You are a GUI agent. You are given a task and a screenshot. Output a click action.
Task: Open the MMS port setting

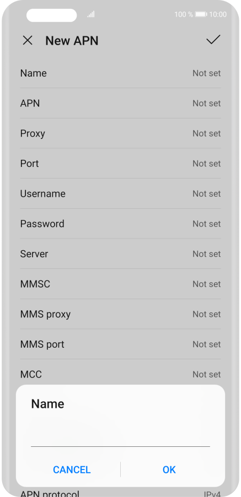coord(120,344)
